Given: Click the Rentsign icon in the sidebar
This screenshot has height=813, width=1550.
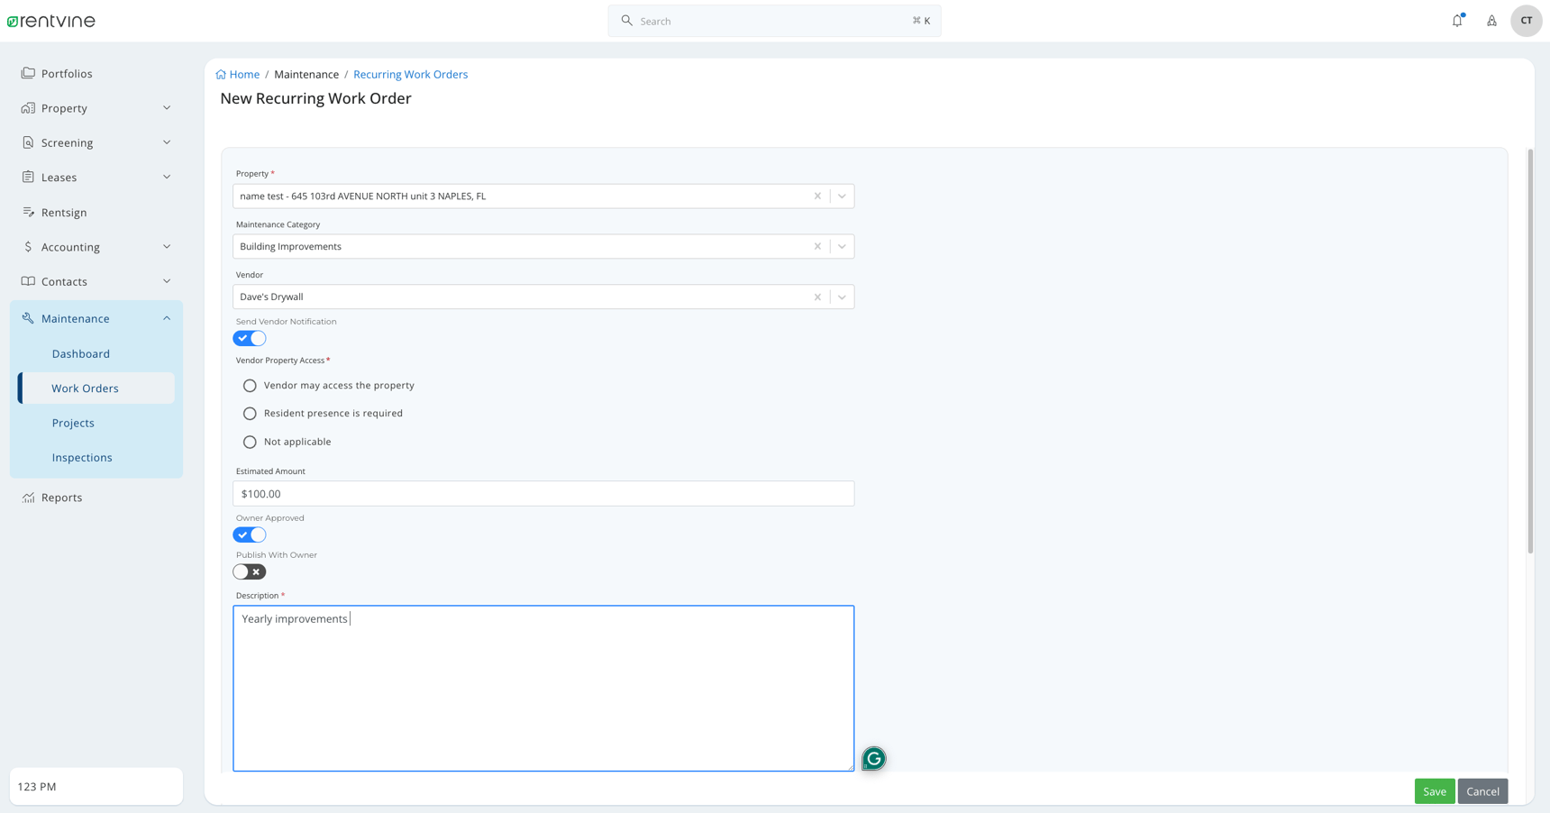Looking at the screenshot, I should click(28, 212).
